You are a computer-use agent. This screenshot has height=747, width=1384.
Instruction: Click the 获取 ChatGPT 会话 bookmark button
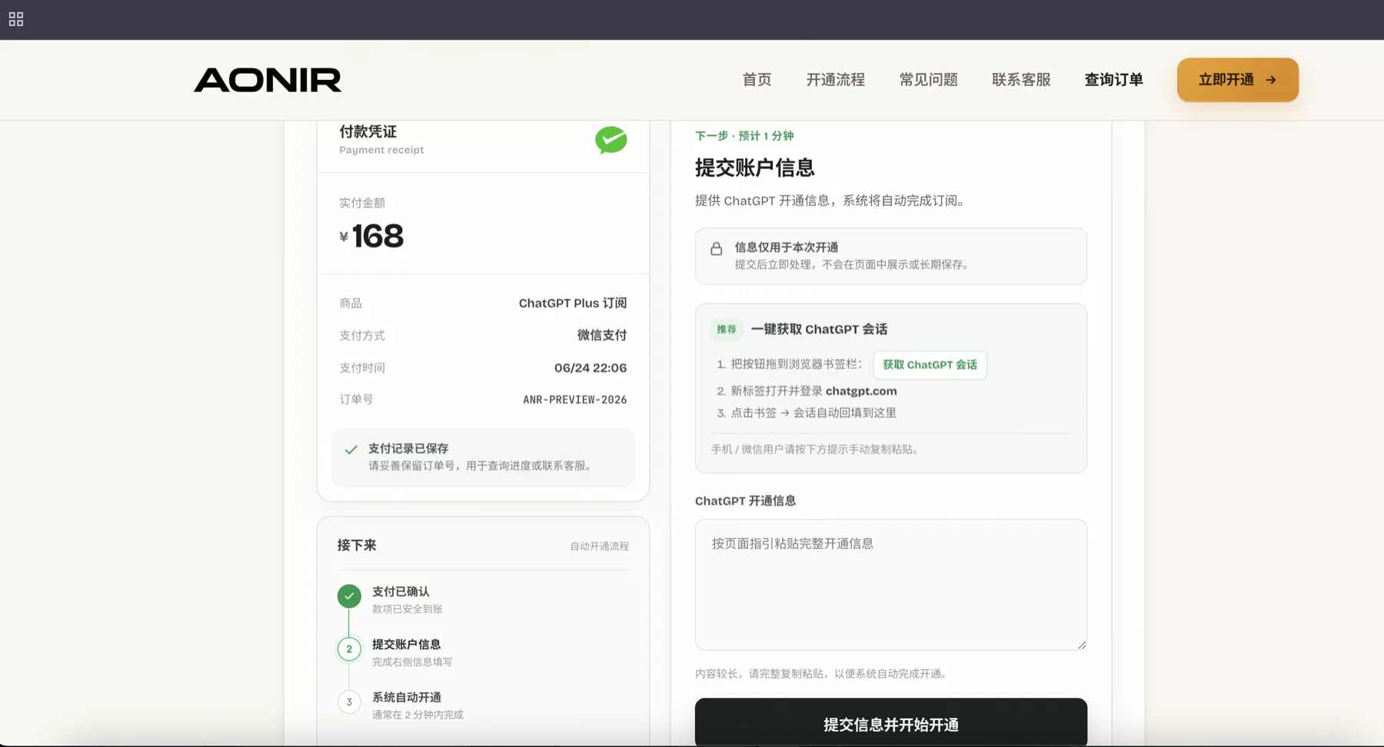(930, 365)
